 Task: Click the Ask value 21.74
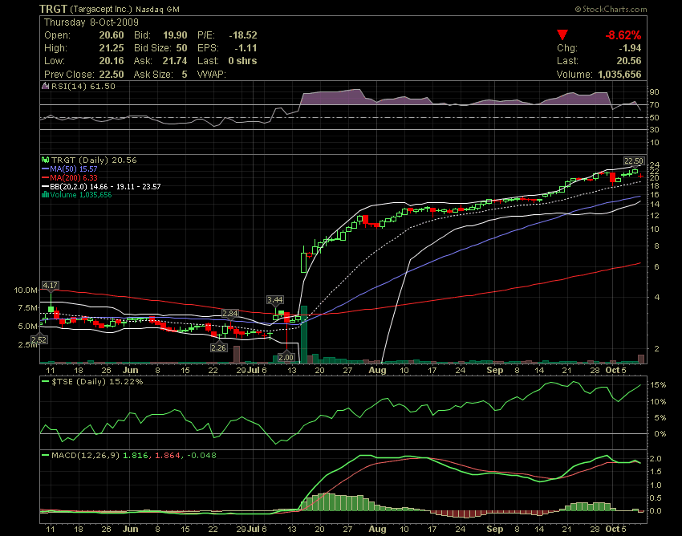coord(175,61)
